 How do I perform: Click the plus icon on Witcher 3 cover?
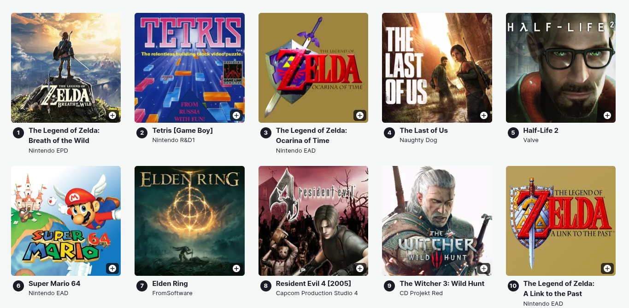pos(484,268)
